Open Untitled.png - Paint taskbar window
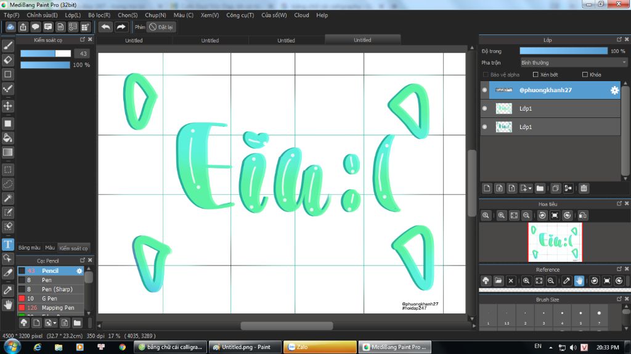Image resolution: width=631 pixels, height=354 pixels. [245, 347]
